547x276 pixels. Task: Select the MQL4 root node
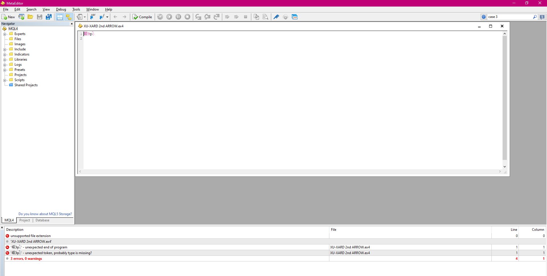13,29
